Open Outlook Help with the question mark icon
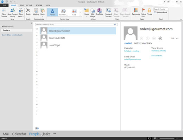 pyautogui.click(x=164, y=2)
